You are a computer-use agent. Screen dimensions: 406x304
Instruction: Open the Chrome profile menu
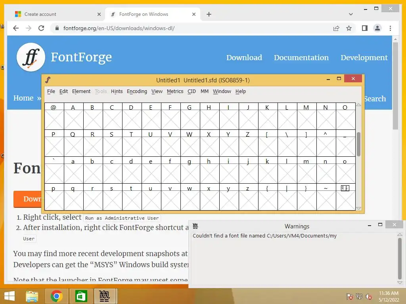pyautogui.click(x=377, y=28)
